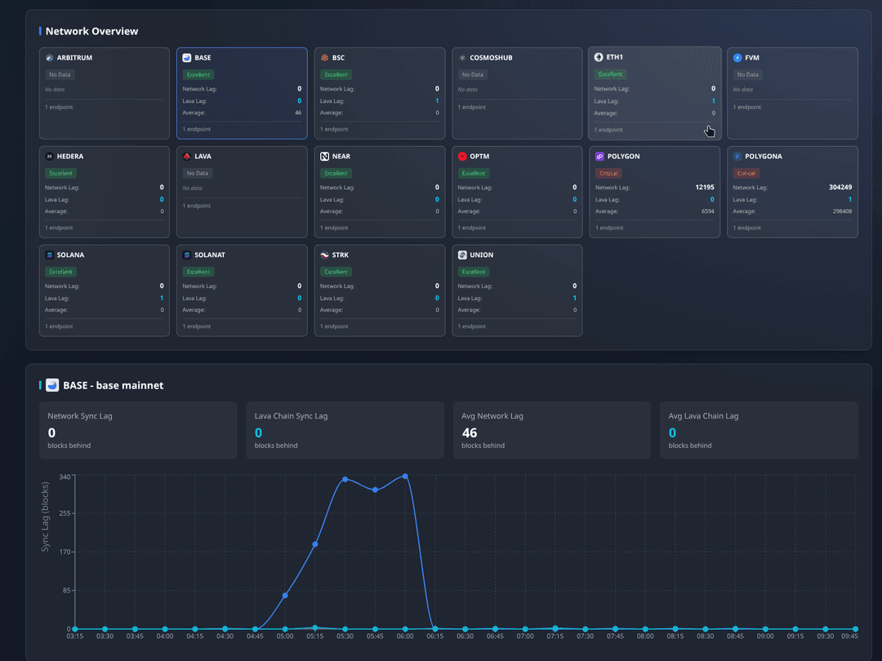Click the Excellent badge on SOLANA card

[61, 272]
